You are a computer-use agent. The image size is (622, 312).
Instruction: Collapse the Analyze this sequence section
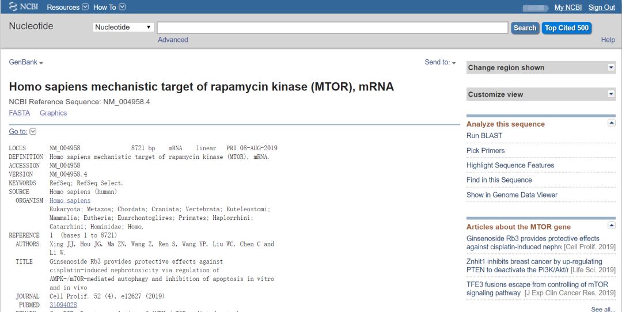tap(611, 123)
